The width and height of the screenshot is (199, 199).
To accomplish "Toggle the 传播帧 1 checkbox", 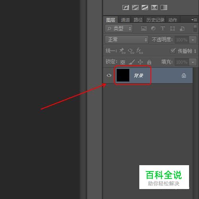I will [x=173, y=51].
